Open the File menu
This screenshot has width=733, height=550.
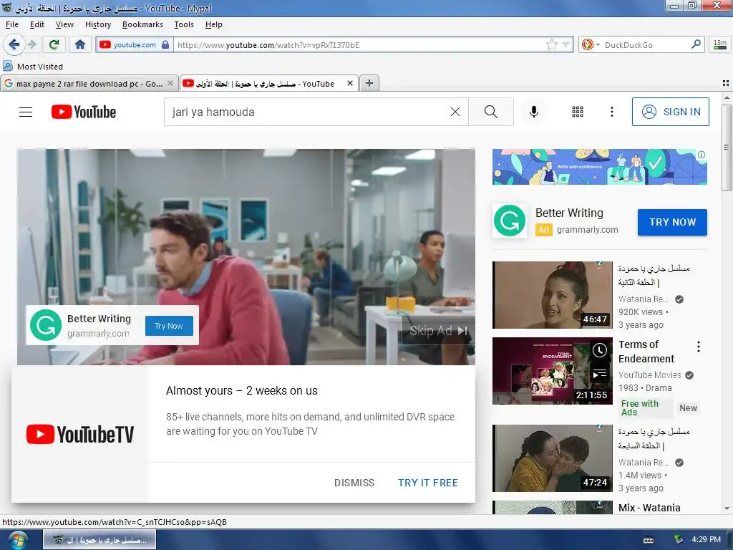coord(11,24)
